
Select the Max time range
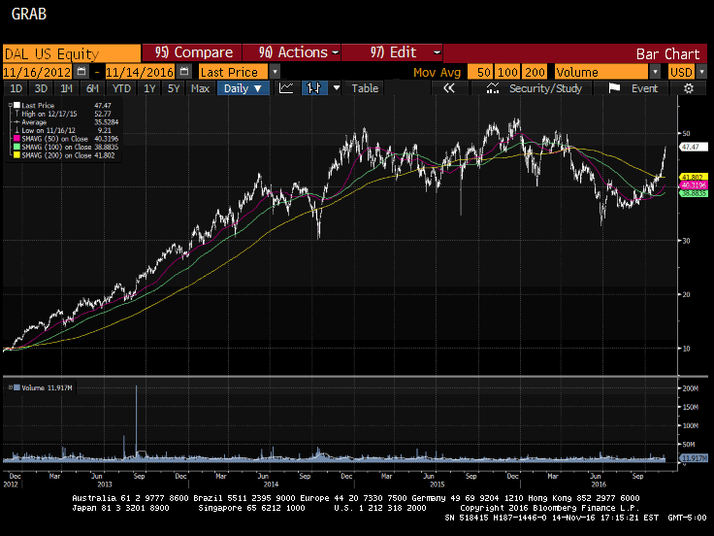click(200, 88)
